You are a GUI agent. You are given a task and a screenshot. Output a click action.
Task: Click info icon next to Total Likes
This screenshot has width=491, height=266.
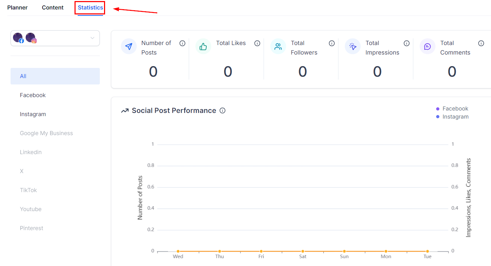click(257, 43)
